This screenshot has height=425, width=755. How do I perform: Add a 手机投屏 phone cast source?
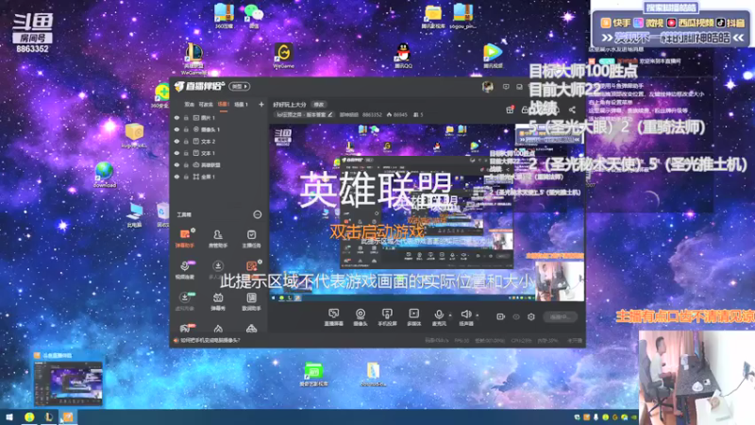(387, 317)
